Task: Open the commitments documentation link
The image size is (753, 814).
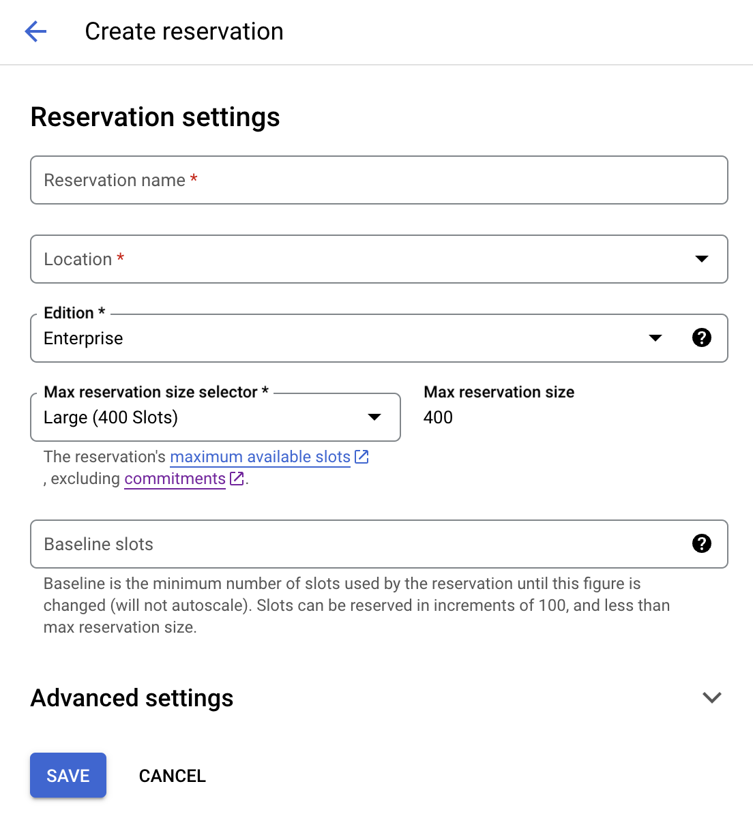Action: (x=174, y=479)
